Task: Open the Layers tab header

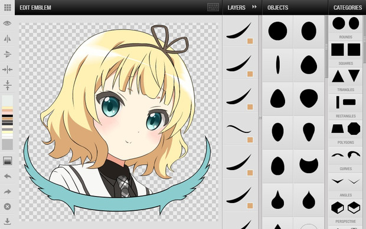Action: (236, 8)
